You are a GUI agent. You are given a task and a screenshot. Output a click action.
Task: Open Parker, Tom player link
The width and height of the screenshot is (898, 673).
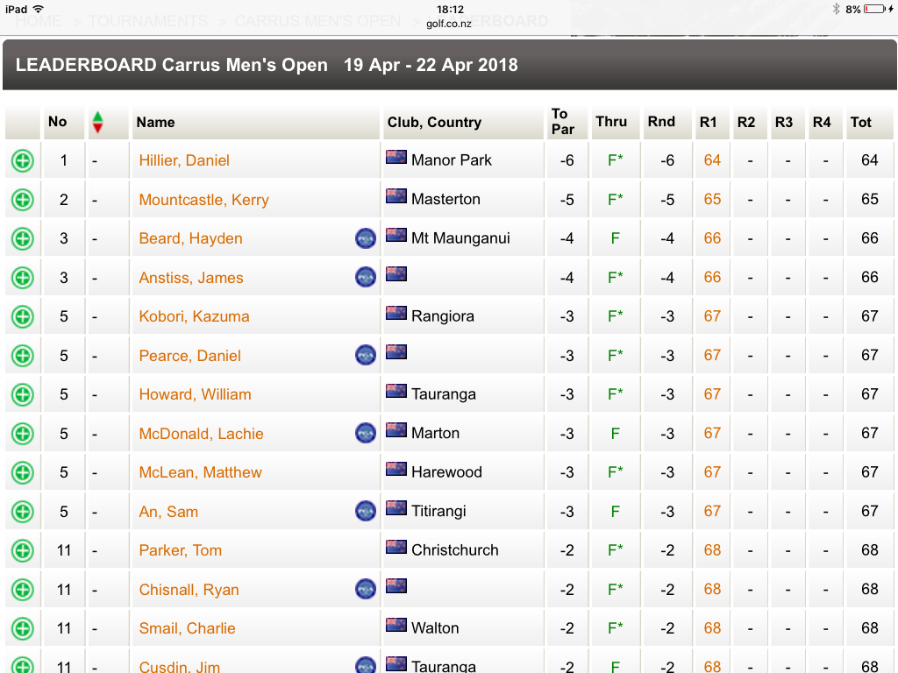coord(181,550)
